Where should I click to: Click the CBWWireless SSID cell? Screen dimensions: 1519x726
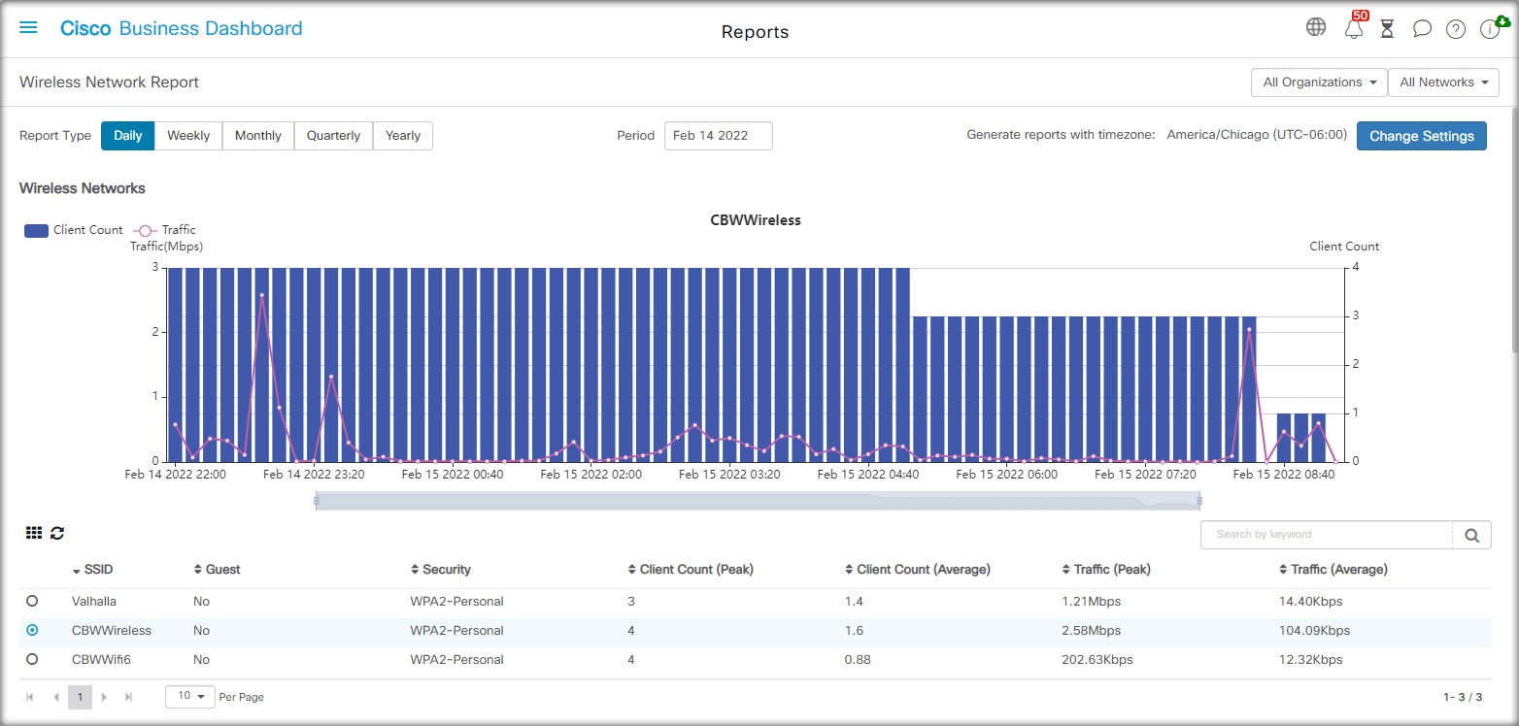click(x=112, y=630)
